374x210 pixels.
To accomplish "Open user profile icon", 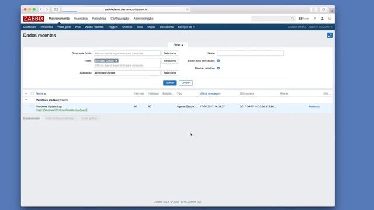I will pyautogui.click(x=322, y=19).
